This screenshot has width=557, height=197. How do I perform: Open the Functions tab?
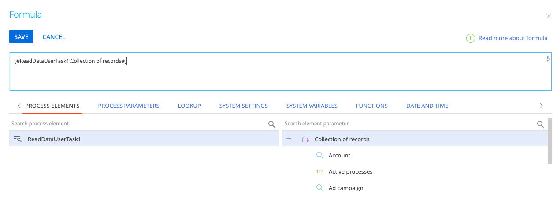pos(371,106)
